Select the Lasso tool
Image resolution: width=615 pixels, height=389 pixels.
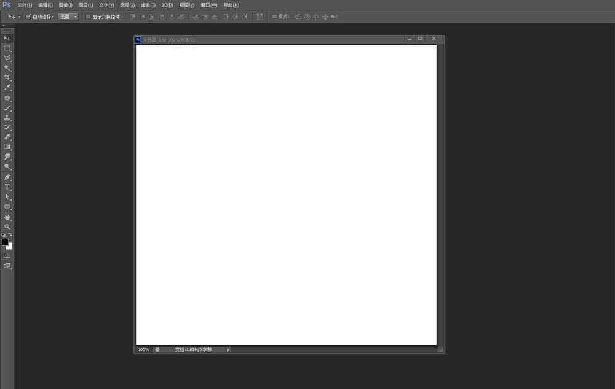coord(7,58)
